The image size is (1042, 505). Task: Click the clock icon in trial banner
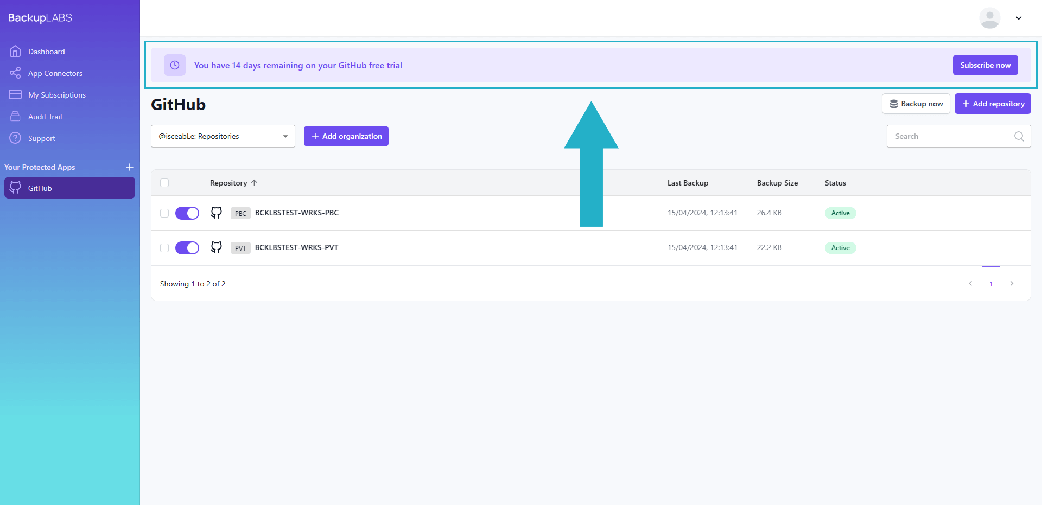point(175,65)
